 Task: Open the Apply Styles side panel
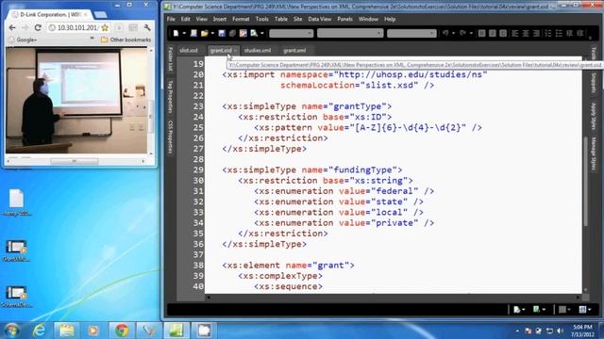pyautogui.click(x=594, y=116)
